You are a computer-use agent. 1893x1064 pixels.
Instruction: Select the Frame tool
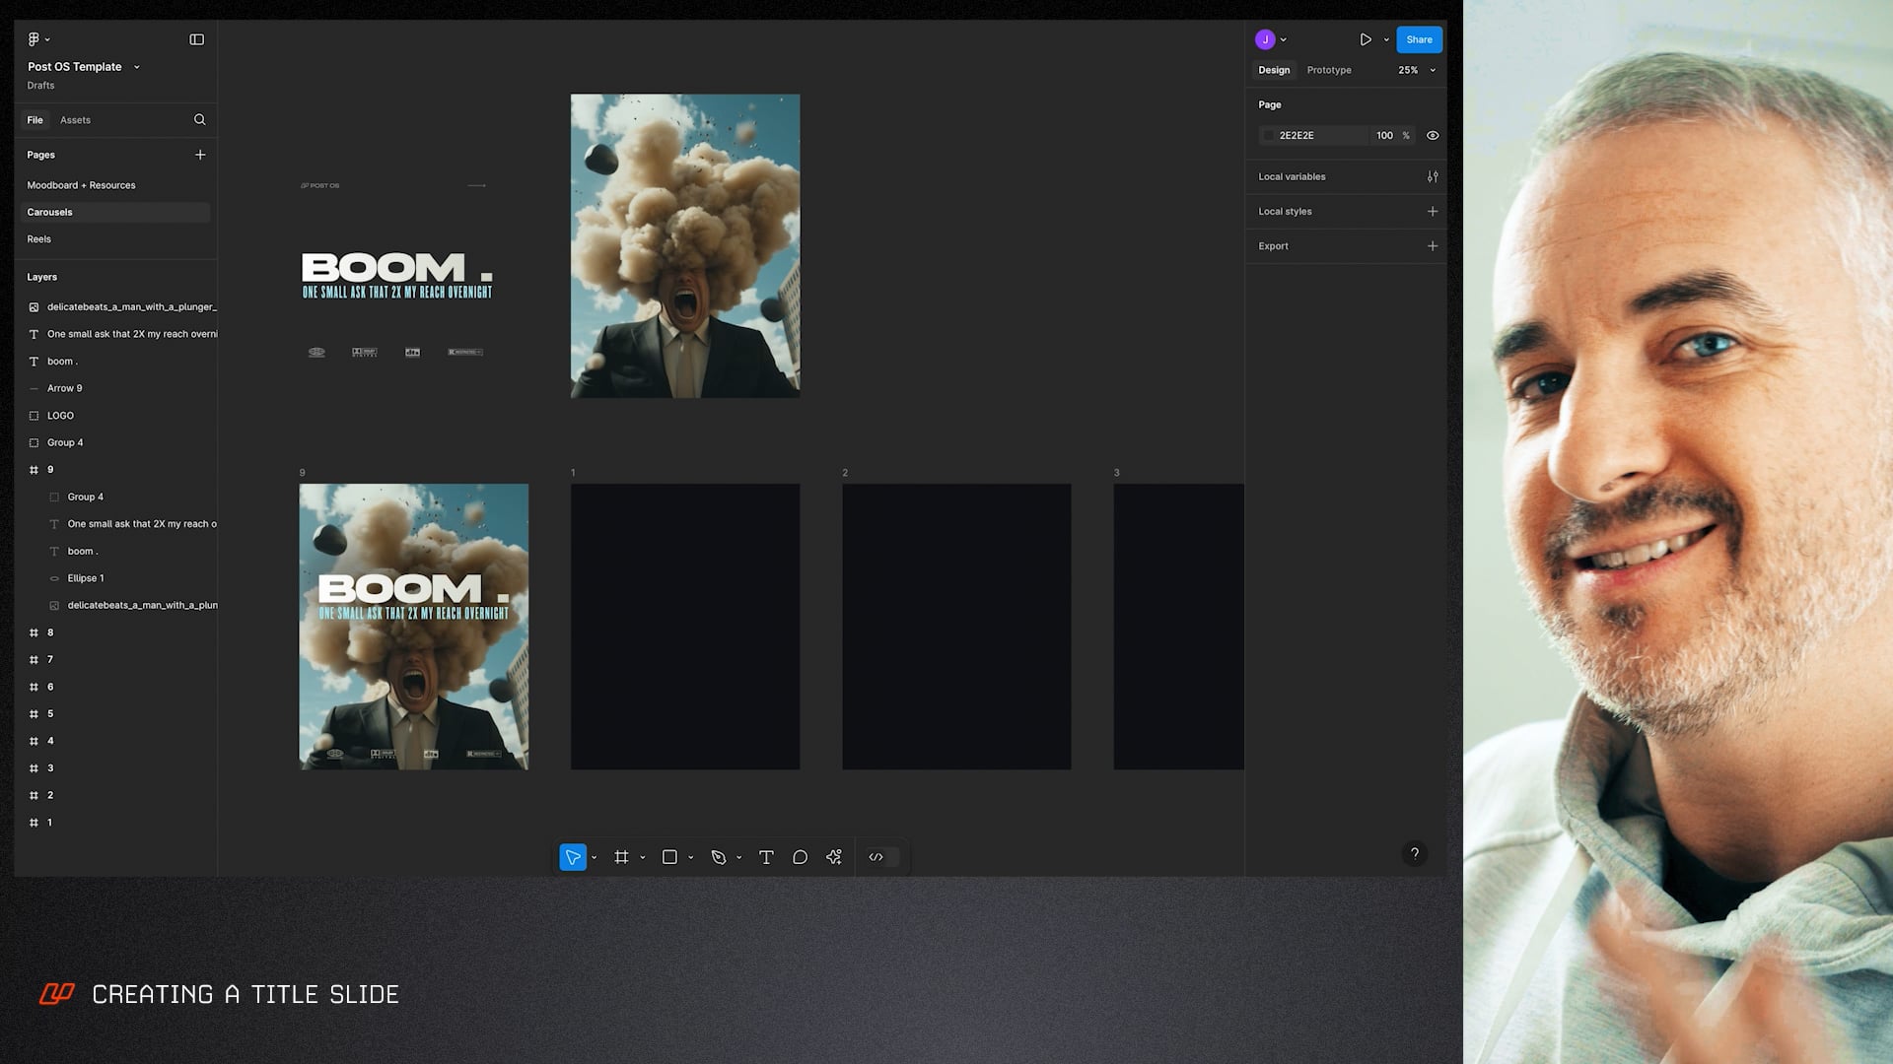(621, 857)
